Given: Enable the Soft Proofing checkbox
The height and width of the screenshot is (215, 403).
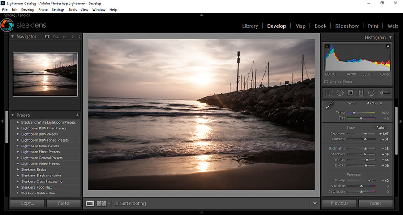Looking at the screenshot, I should pos(116,203).
